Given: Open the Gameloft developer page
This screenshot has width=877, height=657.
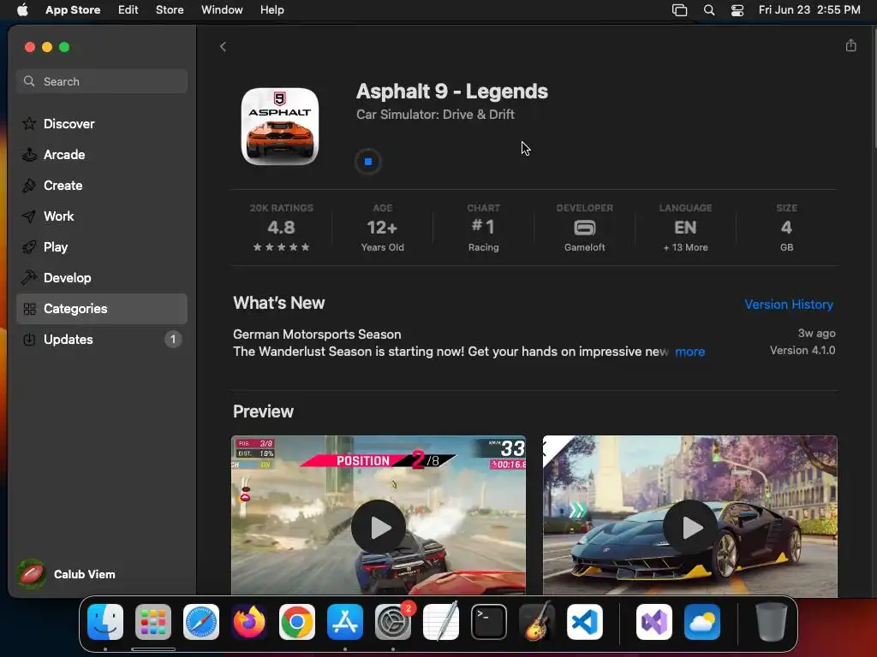Looking at the screenshot, I should click(584, 228).
